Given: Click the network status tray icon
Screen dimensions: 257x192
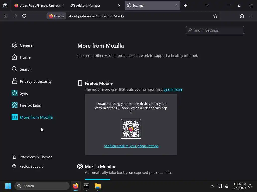Looking at the screenshot, I should coord(220,186).
